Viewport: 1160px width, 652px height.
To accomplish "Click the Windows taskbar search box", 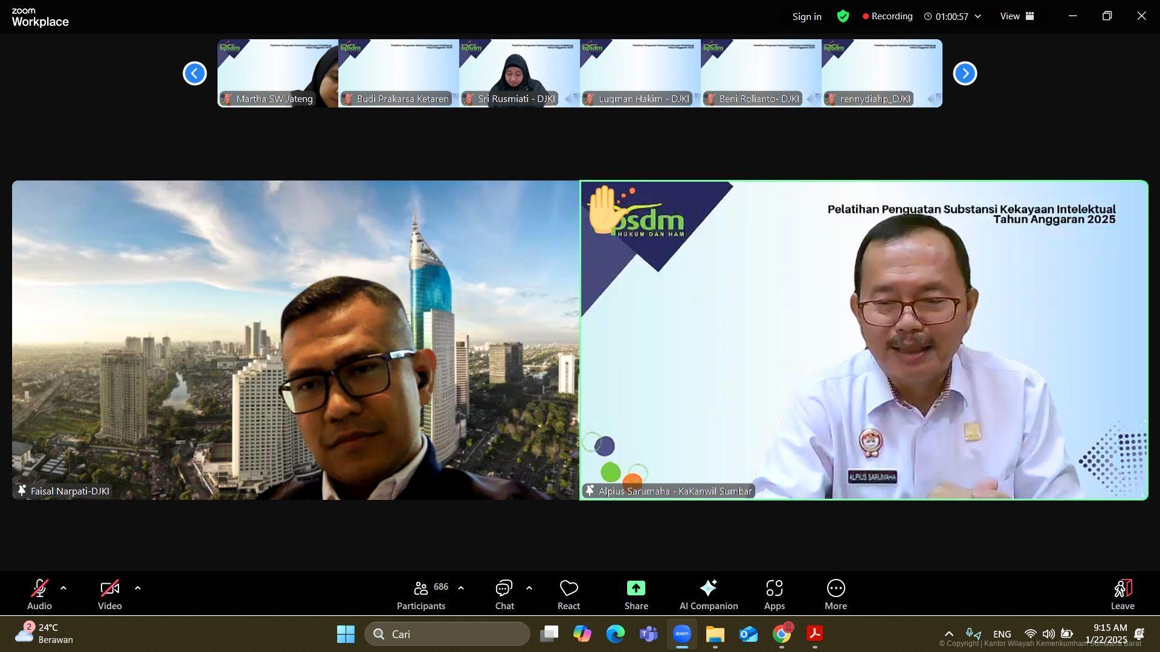I will click(447, 634).
